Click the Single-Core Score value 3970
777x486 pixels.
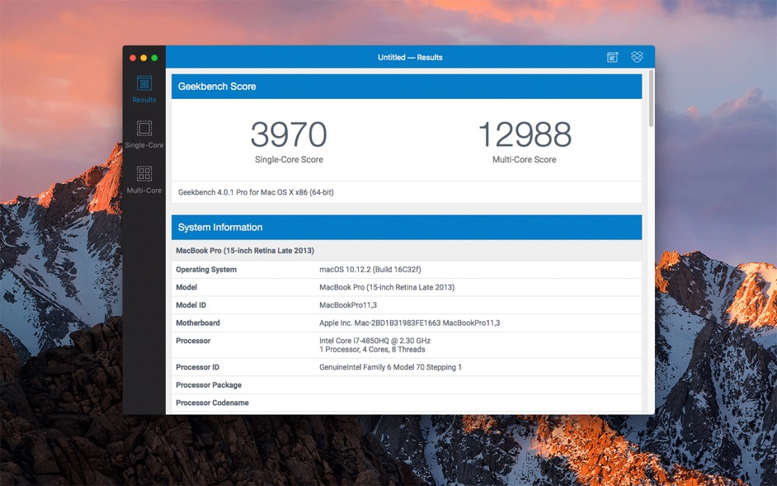[289, 134]
